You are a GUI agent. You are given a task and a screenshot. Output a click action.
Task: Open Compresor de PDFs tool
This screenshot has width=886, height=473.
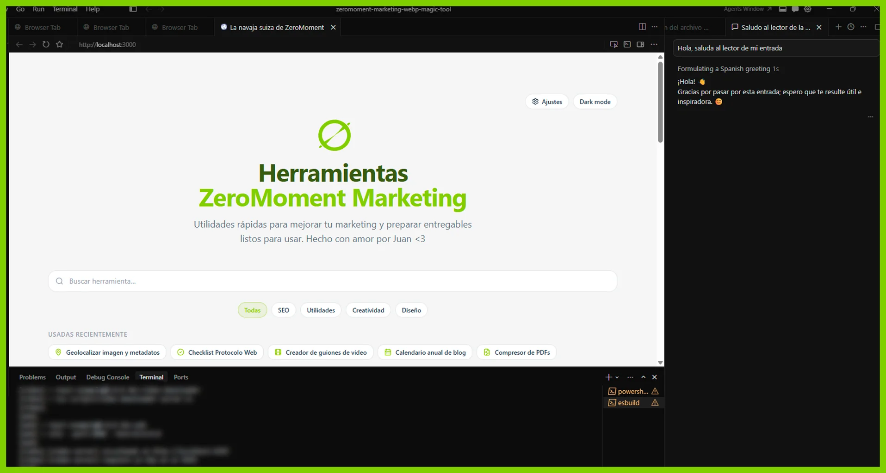point(516,352)
